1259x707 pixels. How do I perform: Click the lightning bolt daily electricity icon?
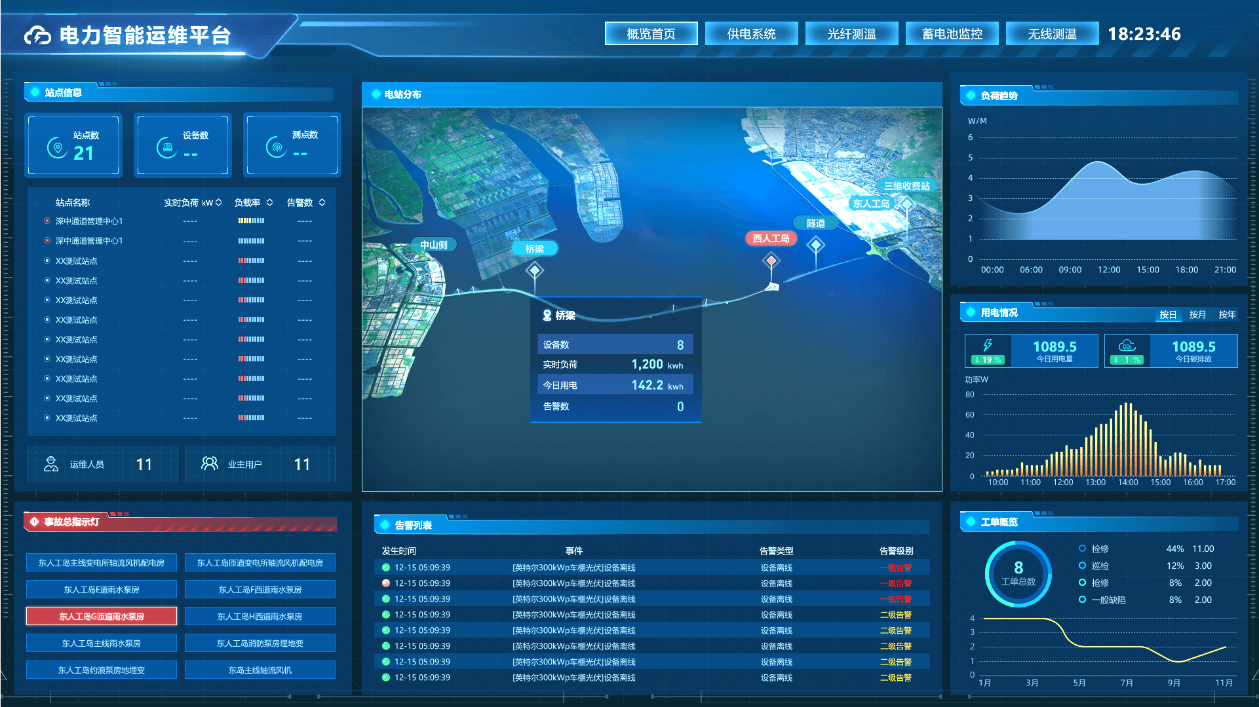coord(988,345)
